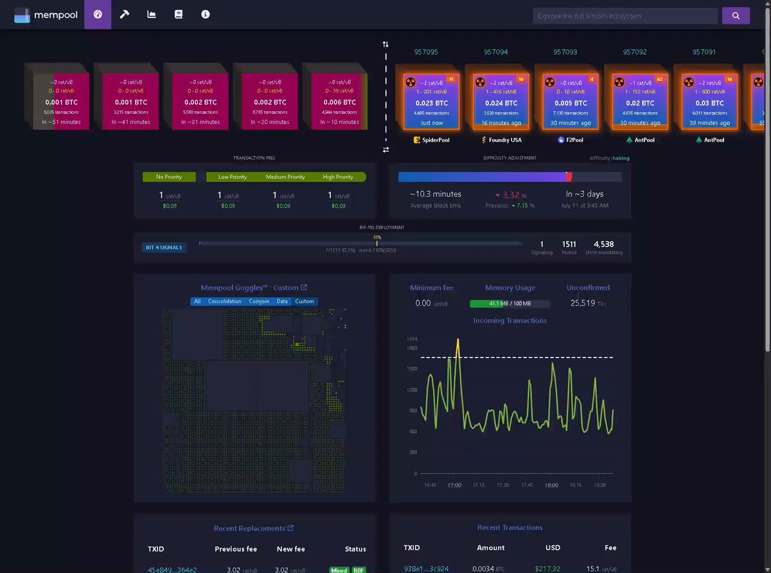This screenshot has height=573, width=771.
Task: Click the radiation icon on block 957091
Action: (689, 82)
